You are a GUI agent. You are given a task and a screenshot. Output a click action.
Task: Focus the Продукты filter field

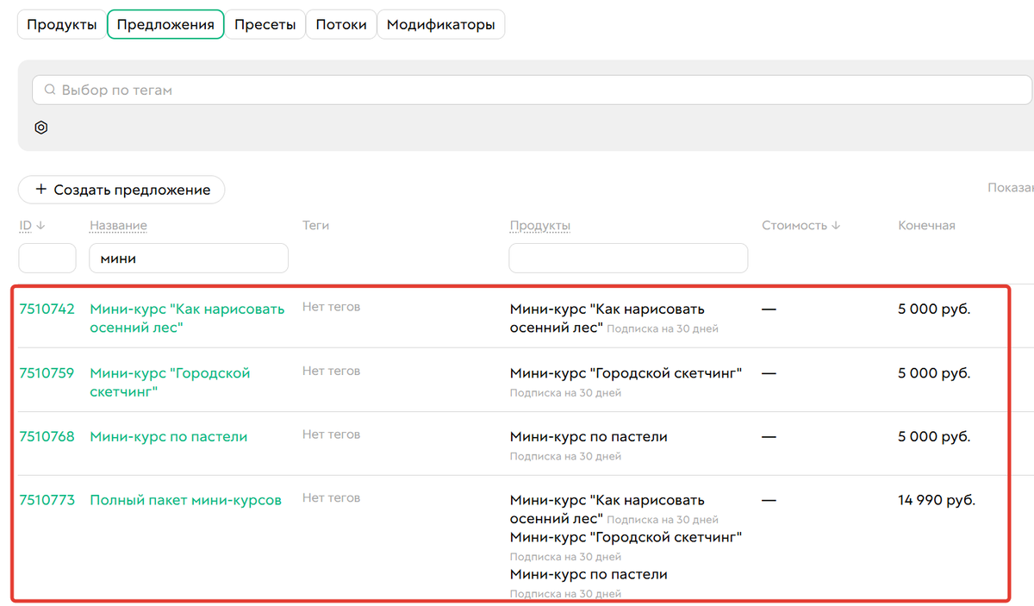628,258
